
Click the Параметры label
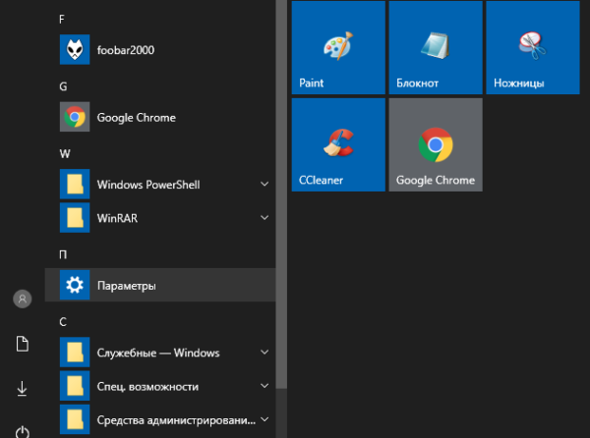coord(127,286)
